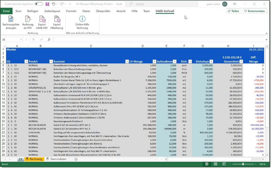Open the PosArt column filter dropdown
272x169 pixels.
point(51,62)
